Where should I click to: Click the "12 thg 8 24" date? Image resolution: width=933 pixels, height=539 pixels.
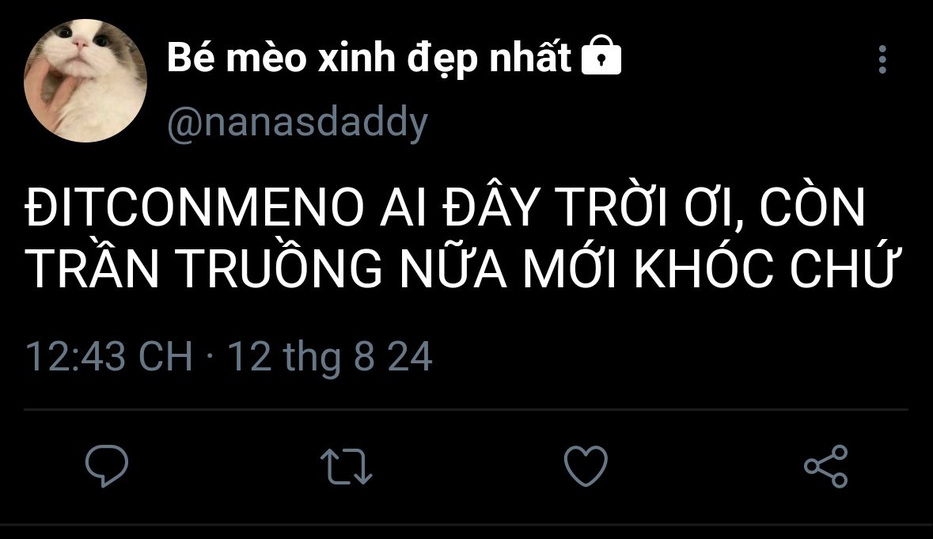[330, 357]
